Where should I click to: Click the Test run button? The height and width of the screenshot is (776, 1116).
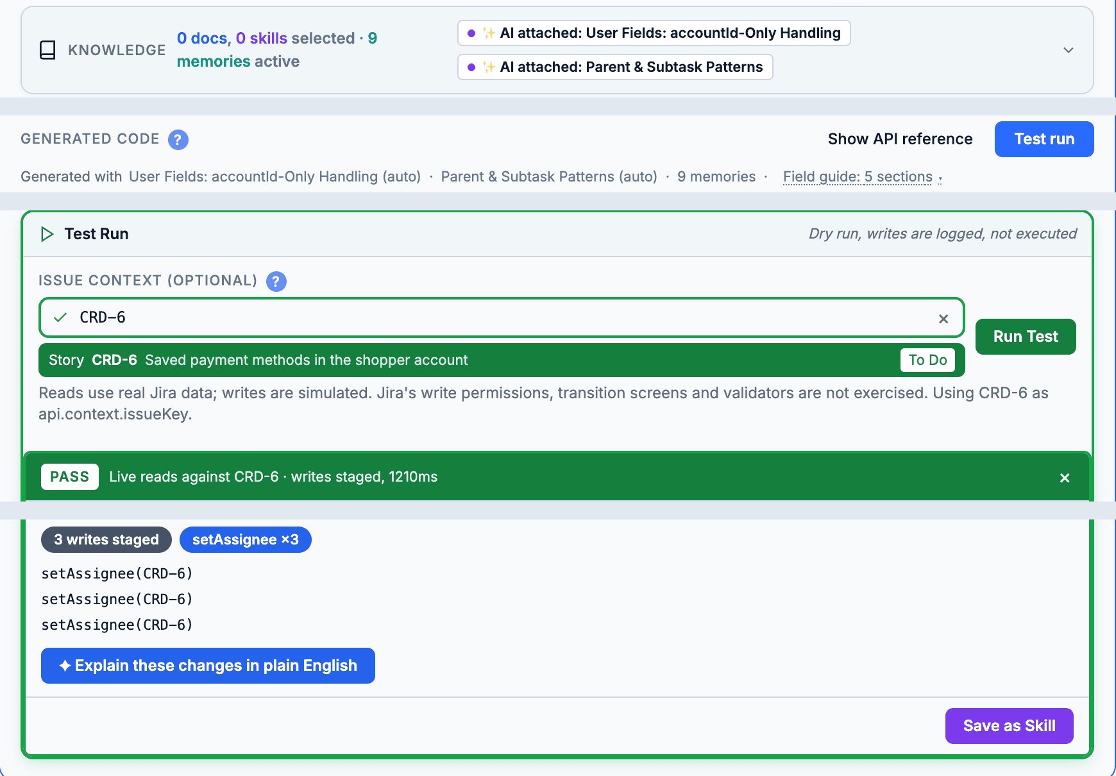click(x=1044, y=139)
